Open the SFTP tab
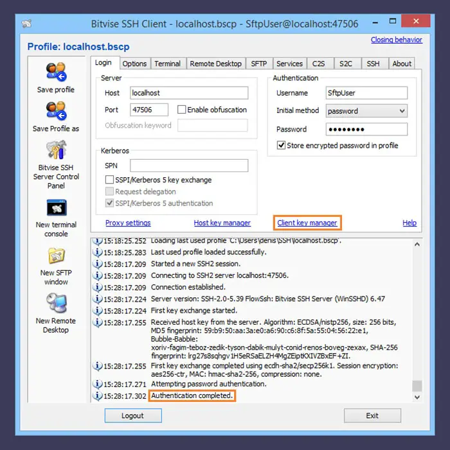 [259, 64]
